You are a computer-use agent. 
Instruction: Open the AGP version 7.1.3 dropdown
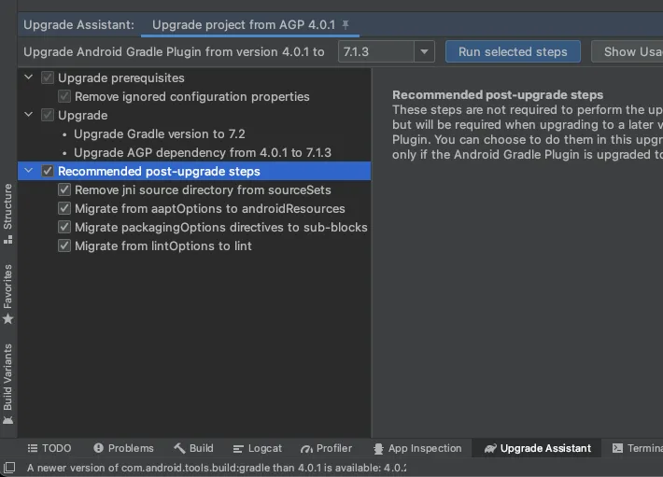(x=424, y=51)
